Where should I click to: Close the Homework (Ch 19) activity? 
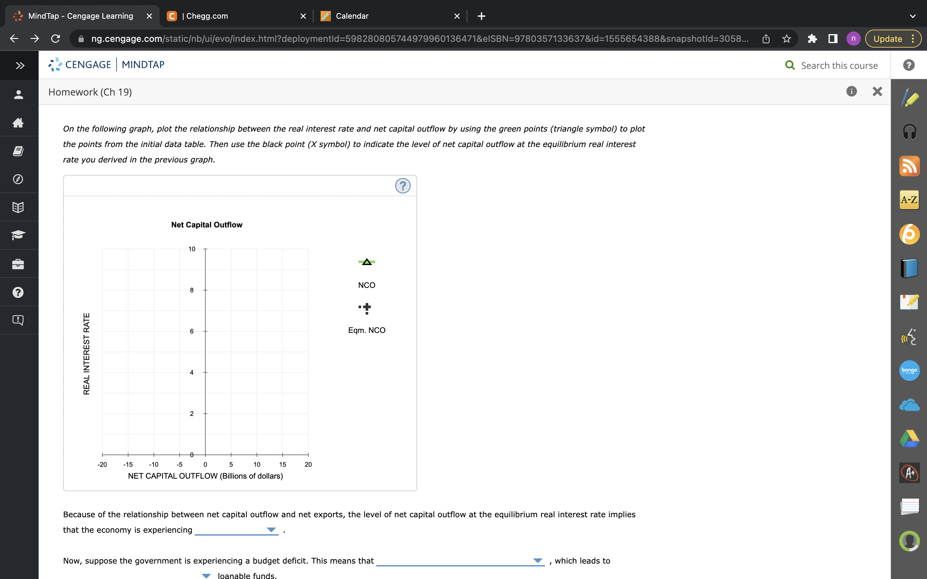(877, 92)
